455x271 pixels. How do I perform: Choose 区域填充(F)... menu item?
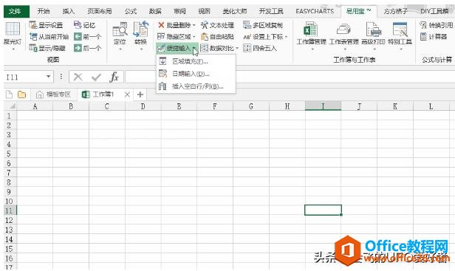196,61
